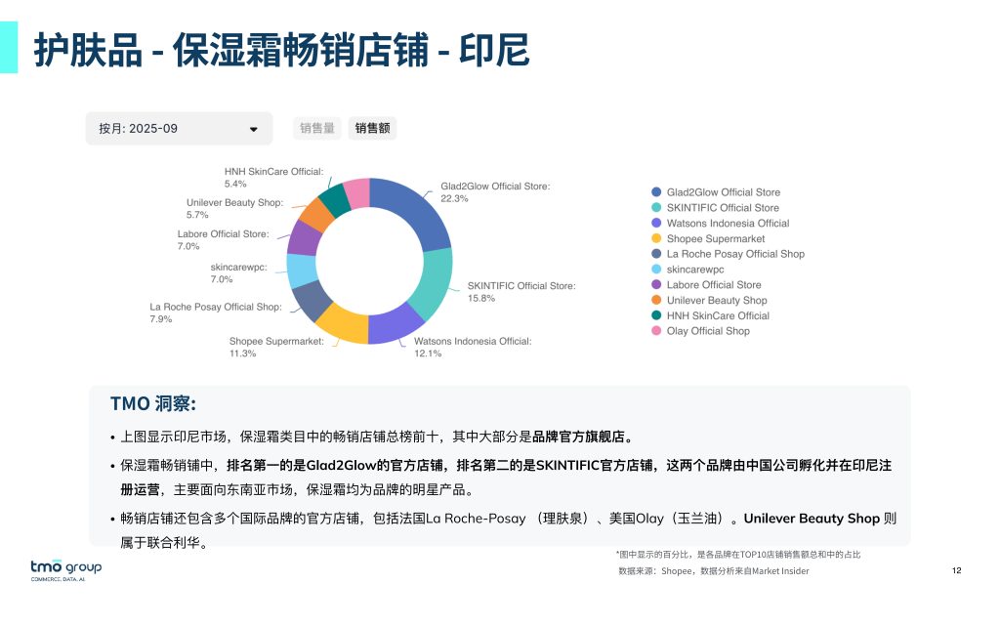Click the 'Watsons Indonesia Official: 12.1%' chart label
The image size is (1000, 625).
pyautogui.click(x=473, y=347)
